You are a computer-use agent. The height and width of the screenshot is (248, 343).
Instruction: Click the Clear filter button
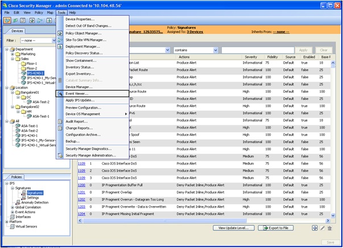(324, 50)
